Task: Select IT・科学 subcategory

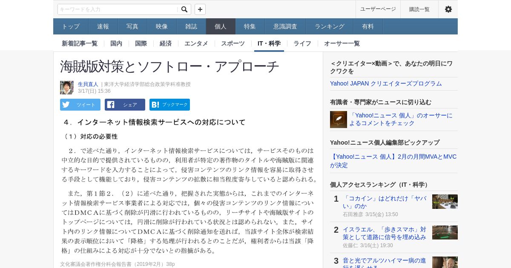Action: [269, 43]
